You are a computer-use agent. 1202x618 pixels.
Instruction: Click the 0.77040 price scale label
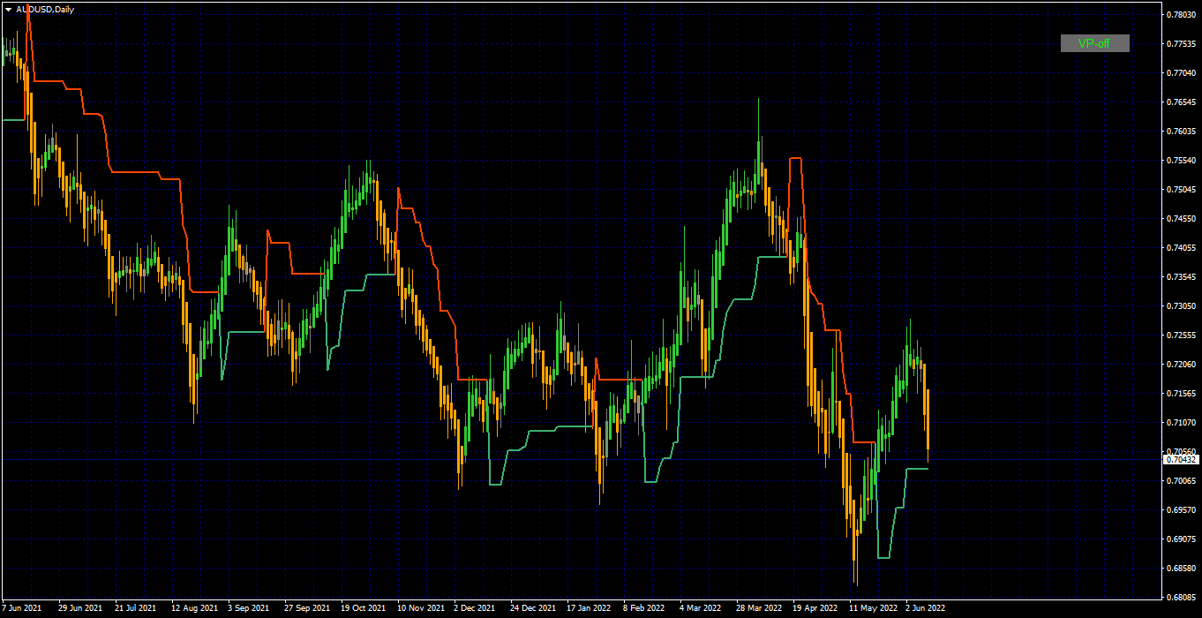(x=1180, y=73)
